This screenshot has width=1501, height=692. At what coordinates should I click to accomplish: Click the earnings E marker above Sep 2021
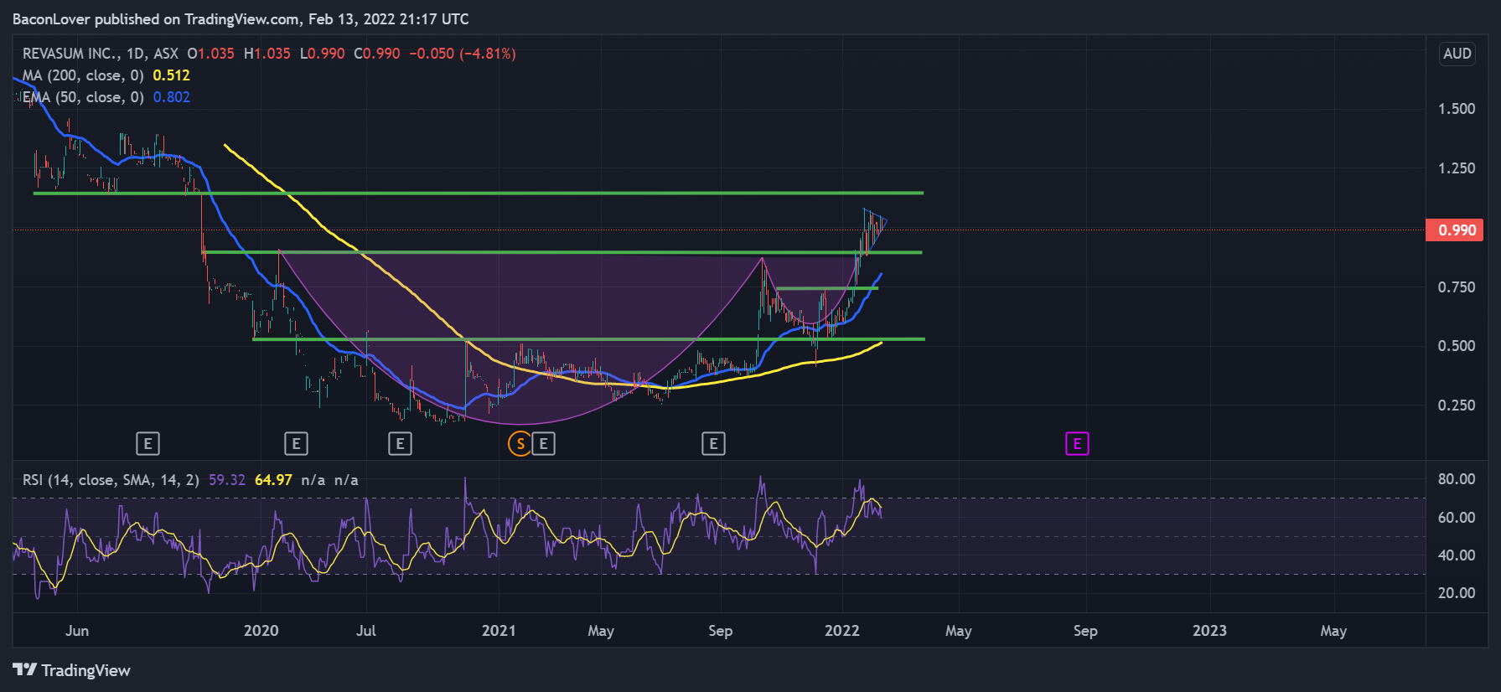(x=713, y=444)
